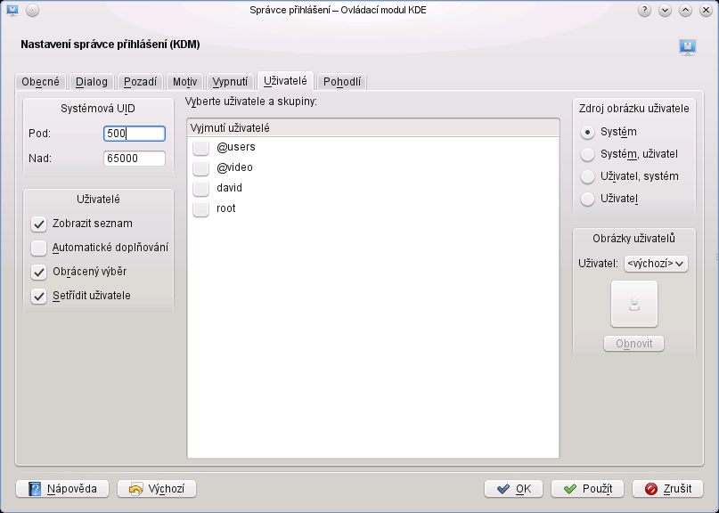Click the Zrušit cancel button
Viewport: 719px width, 513px height.
click(x=667, y=489)
